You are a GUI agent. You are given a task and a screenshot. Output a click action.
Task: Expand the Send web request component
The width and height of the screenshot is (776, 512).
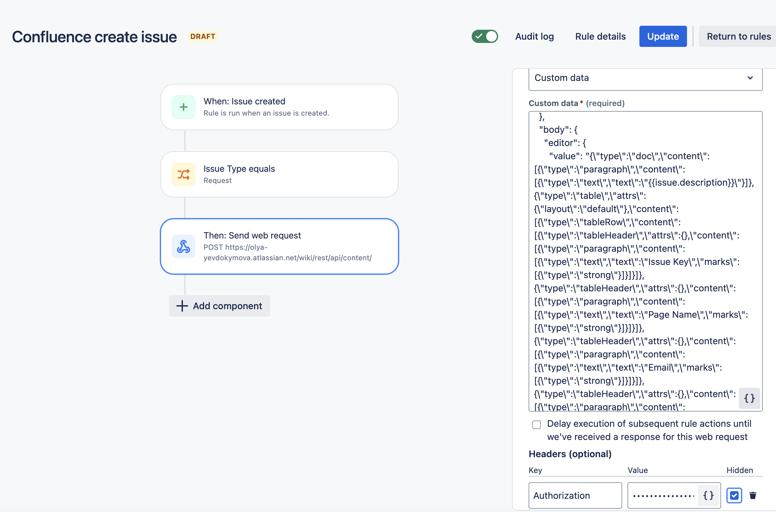[280, 246]
